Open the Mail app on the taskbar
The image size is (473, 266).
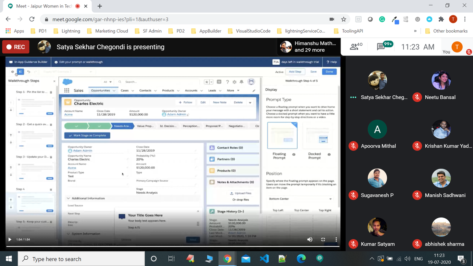[246, 259]
